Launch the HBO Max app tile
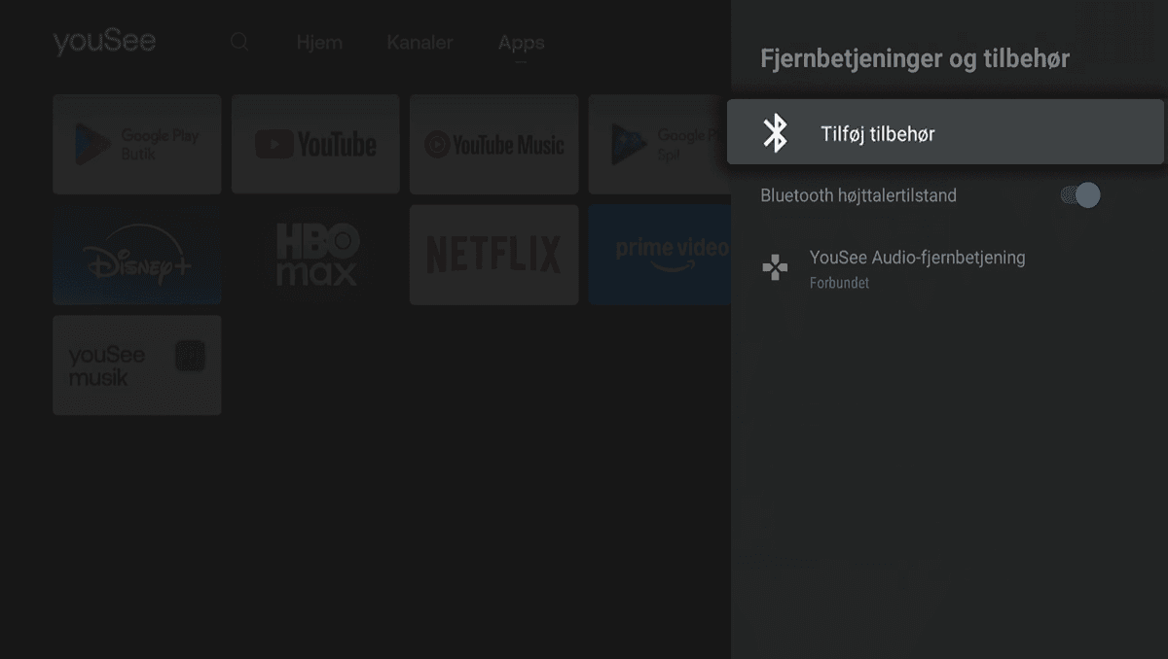The image size is (1168, 659). click(x=315, y=255)
